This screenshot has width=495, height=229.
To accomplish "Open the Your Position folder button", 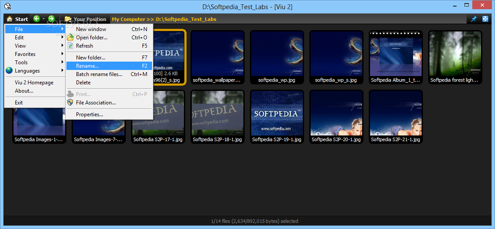I will [85, 19].
